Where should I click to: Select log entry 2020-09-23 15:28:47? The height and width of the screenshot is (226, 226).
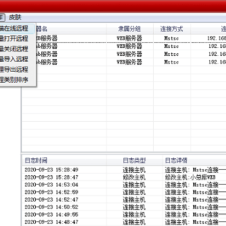[124, 178]
